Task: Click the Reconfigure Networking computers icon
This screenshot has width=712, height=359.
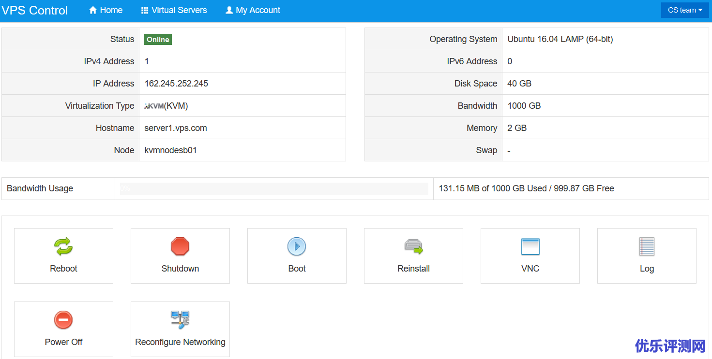Action: 180,320
